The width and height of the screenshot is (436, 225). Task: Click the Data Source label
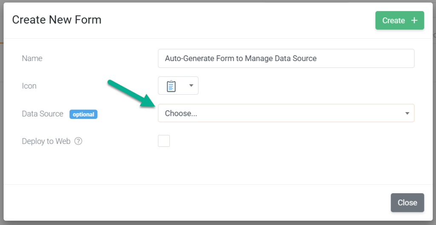(43, 114)
